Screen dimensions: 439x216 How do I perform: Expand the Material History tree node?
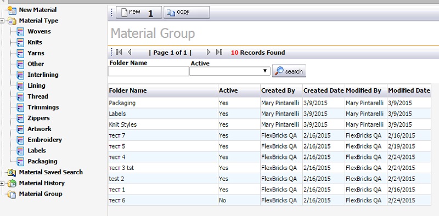pyautogui.click(x=2, y=183)
